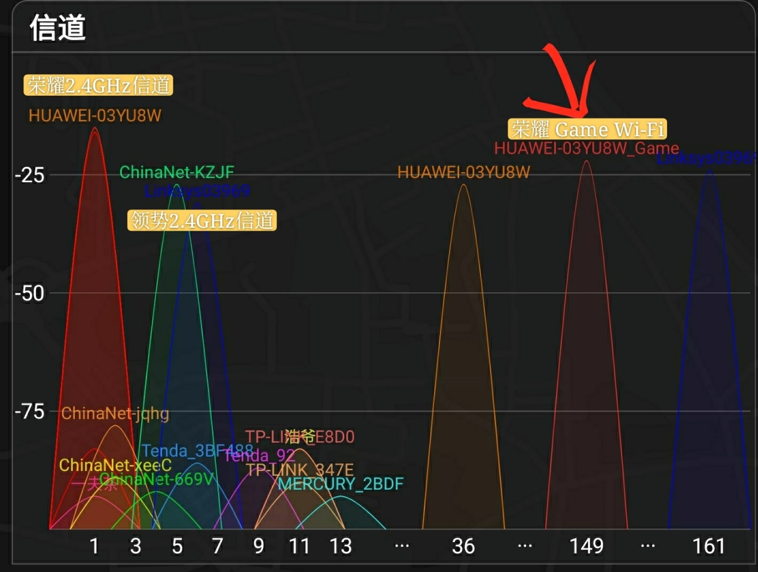Tap the ChinaNet-KZJF network label

point(177,172)
